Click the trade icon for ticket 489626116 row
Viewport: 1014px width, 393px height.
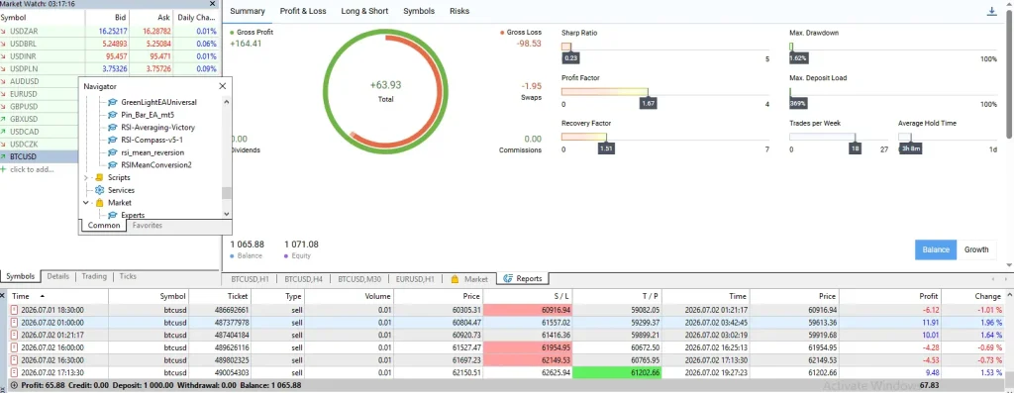click(x=15, y=347)
